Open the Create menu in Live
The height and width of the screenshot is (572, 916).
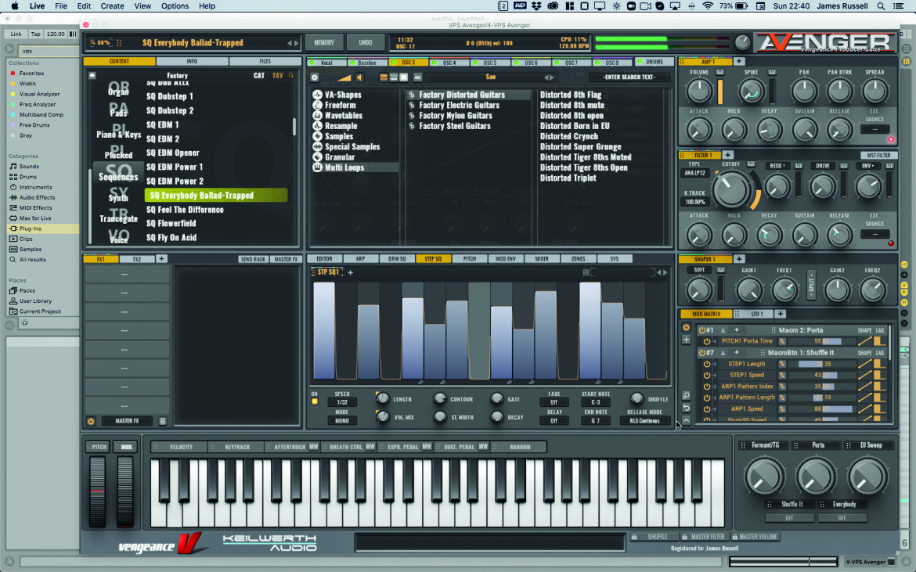point(112,5)
